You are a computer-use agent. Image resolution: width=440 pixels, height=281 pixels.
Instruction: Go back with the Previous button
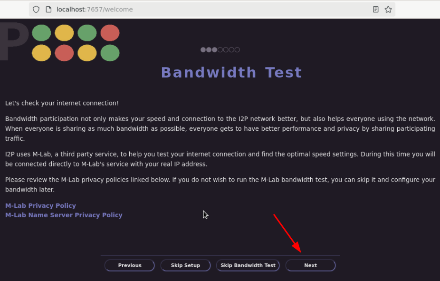pos(130,265)
